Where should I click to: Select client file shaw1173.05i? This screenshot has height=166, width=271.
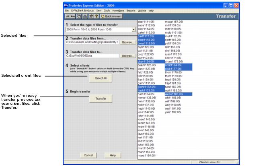tap(174, 62)
